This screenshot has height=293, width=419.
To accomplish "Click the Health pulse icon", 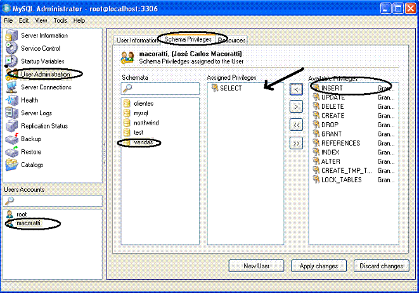I will 12,100.
